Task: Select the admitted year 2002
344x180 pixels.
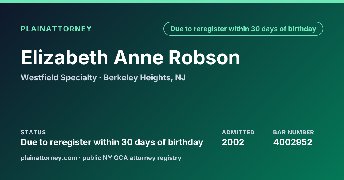Action: pos(233,142)
